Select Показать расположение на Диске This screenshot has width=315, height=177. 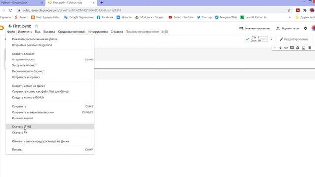click(x=50, y=39)
